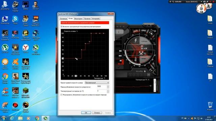Open the Документы desktop icon
The height and width of the screenshot is (121, 216).
coord(5,5)
